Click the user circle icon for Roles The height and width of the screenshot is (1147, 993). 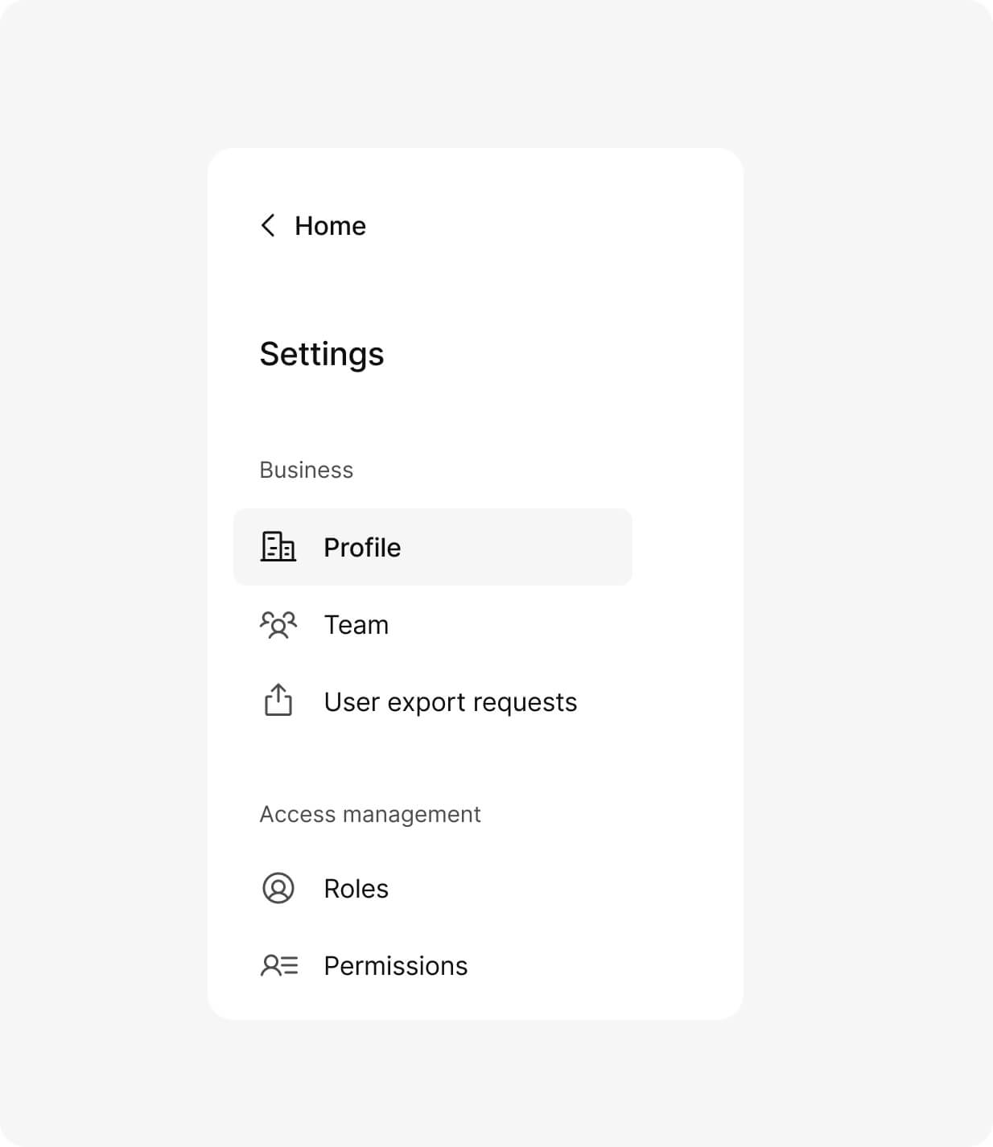(278, 888)
